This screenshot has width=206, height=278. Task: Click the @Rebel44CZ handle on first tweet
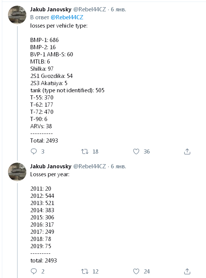[90, 9]
